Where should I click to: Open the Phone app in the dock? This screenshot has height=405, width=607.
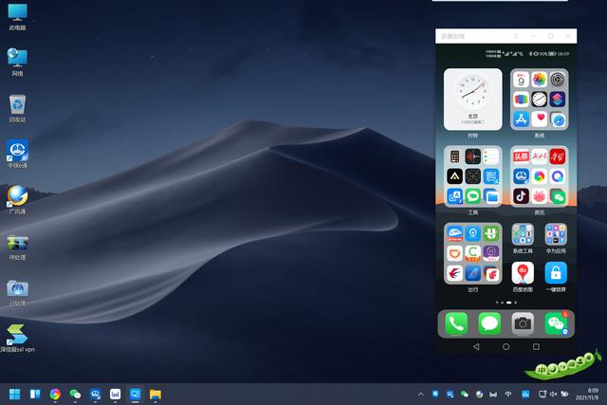457,323
